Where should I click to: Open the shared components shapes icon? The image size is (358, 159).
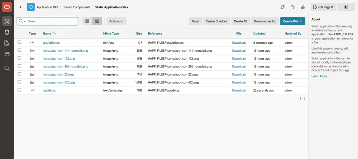click(x=303, y=7)
